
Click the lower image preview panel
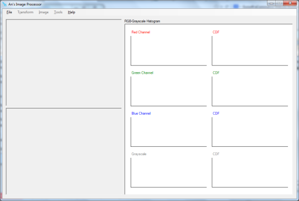(x=64, y=151)
